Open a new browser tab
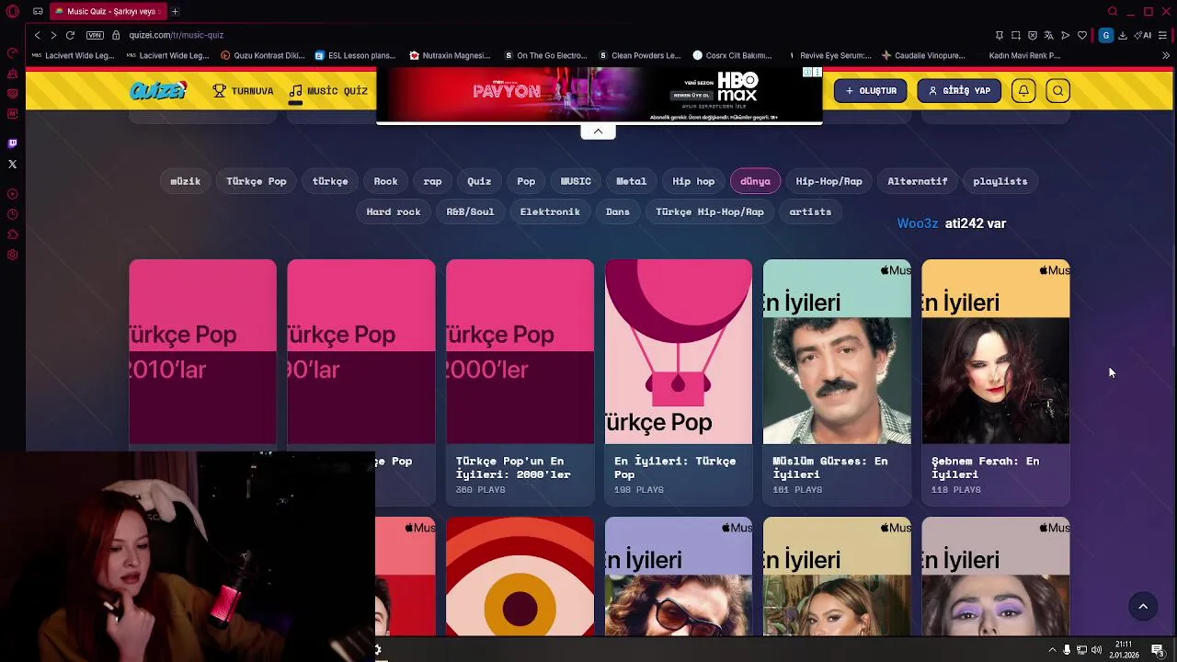The image size is (1177, 662). [x=175, y=11]
